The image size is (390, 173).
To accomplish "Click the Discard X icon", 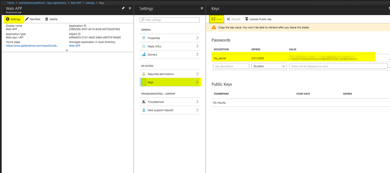I will tap(229, 19).
